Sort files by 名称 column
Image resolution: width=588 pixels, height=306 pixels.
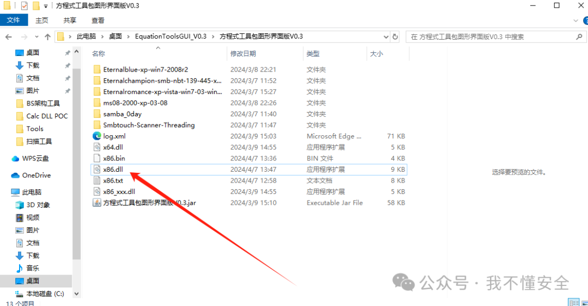click(99, 54)
